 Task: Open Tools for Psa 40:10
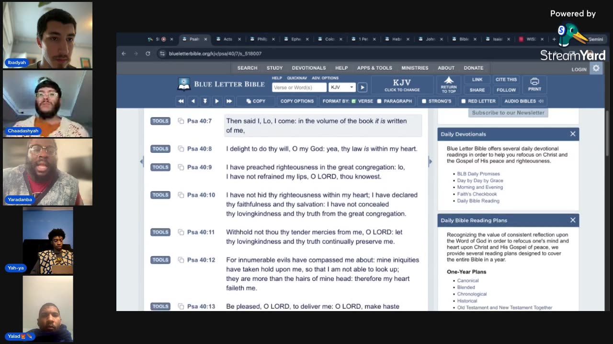tap(160, 195)
